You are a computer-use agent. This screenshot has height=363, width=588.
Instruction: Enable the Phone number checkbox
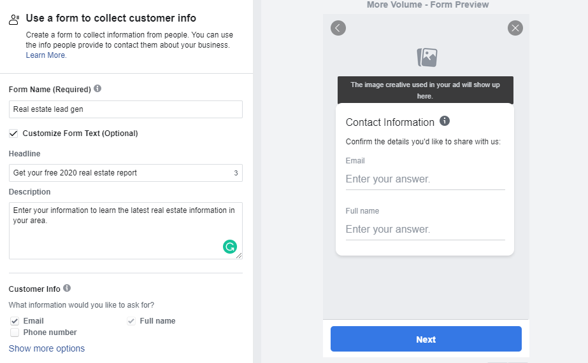[x=15, y=332]
